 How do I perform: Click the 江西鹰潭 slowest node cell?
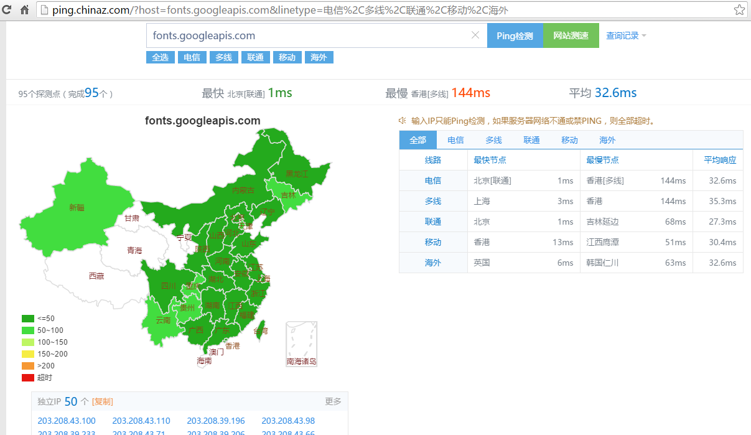(602, 242)
